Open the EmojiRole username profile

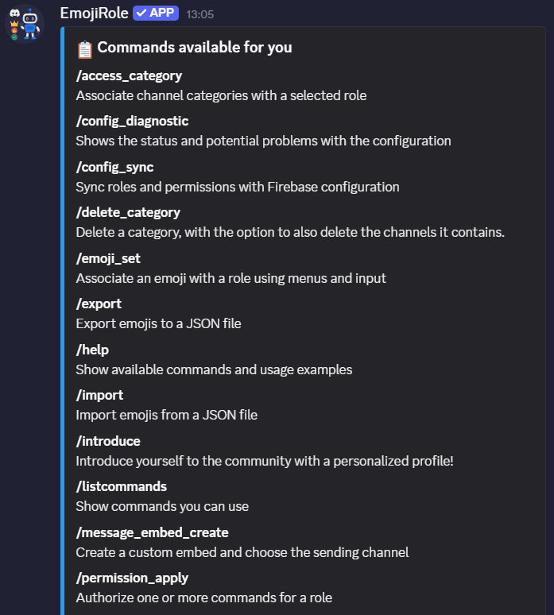point(94,14)
